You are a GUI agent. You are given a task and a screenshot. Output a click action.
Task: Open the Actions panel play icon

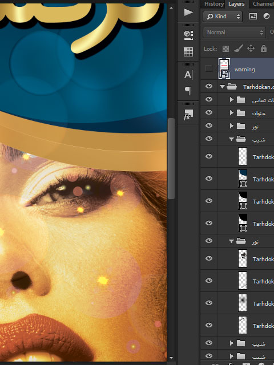point(188,12)
